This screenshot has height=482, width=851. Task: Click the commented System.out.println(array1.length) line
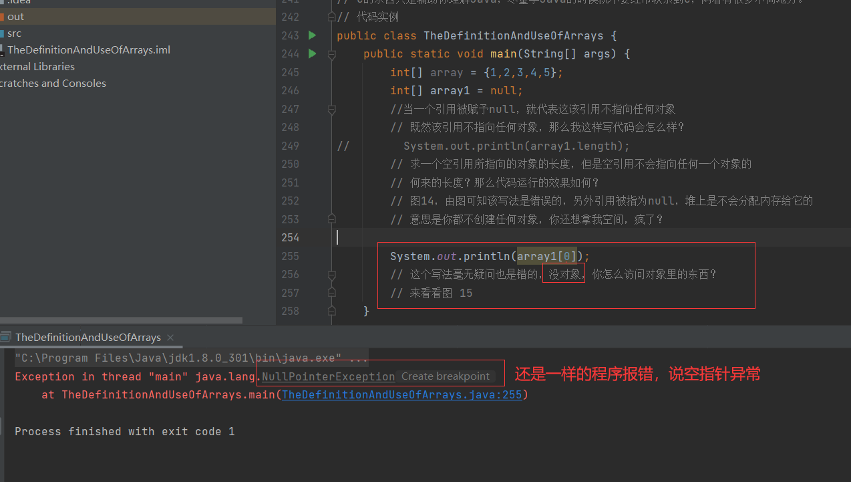point(516,146)
